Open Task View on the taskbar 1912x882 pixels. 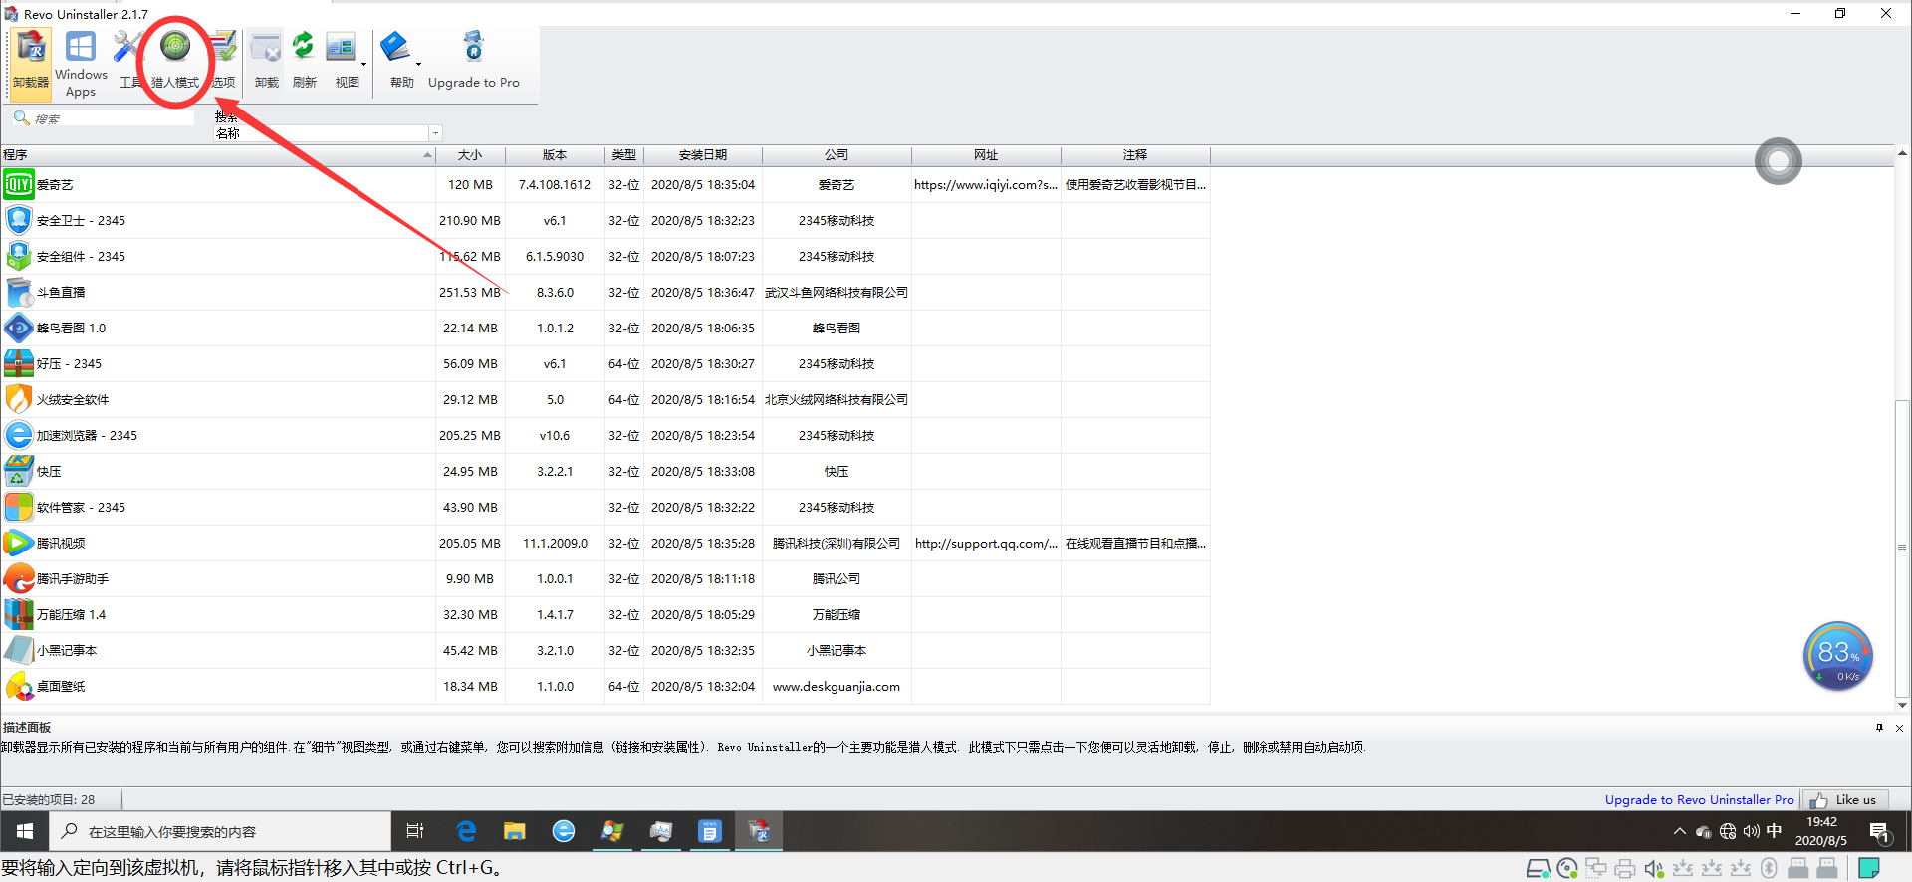click(x=415, y=831)
